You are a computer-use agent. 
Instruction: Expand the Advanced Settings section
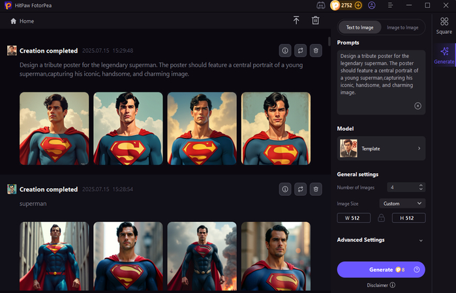click(x=421, y=240)
